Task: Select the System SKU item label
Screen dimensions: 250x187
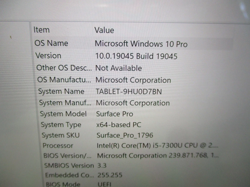Action: 60,135
